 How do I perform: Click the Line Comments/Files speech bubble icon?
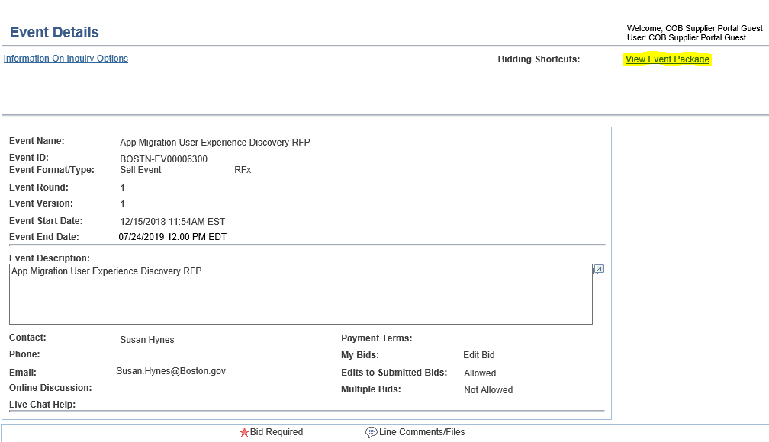pyautogui.click(x=372, y=432)
